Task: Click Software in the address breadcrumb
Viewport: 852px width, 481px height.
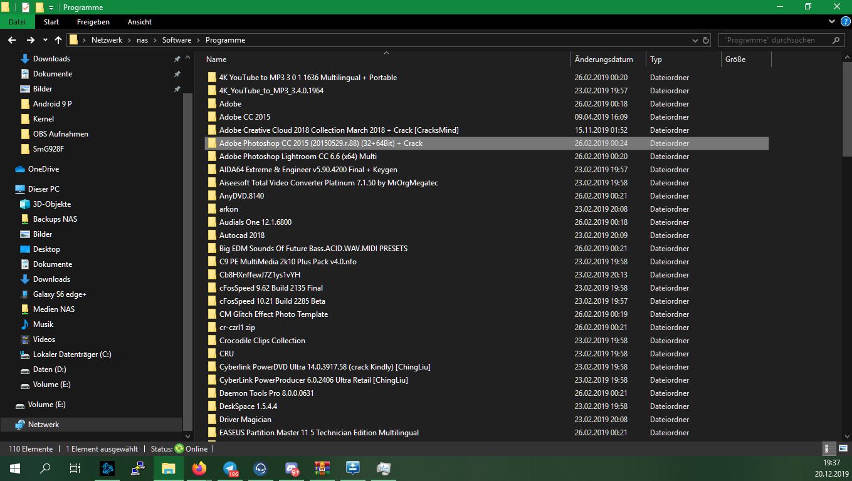Action: coord(177,40)
